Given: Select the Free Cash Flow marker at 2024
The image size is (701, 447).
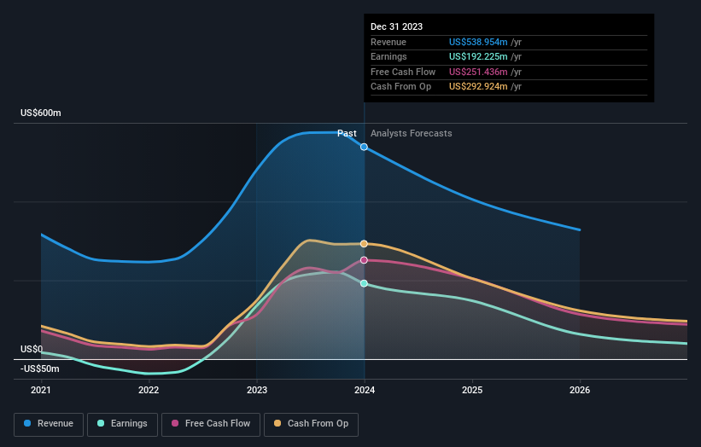Looking at the screenshot, I should coord(364,260).
